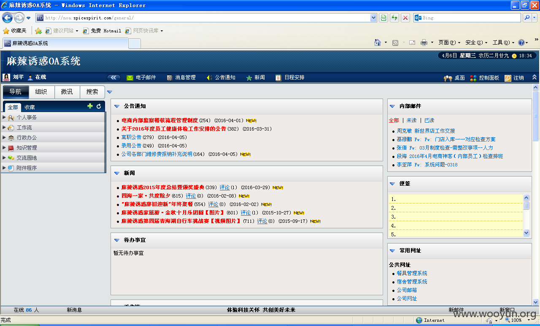Open 安全(S) menu dropdown
This screenshot has width=540, height=326.
(476, 43)
